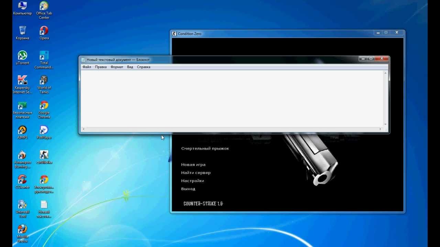The height and width of the screenshot is (247, 440).
Task: Click Notepad title bar document icon
Action: (83, 60)
